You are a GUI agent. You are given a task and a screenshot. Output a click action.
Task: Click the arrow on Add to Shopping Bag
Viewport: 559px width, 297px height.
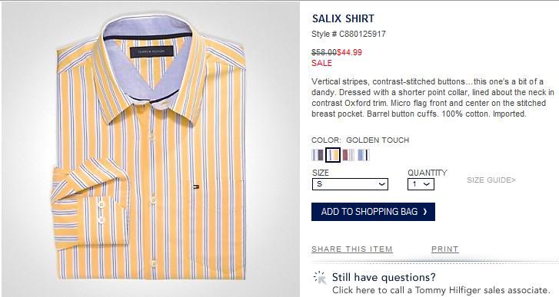point(424,212)
